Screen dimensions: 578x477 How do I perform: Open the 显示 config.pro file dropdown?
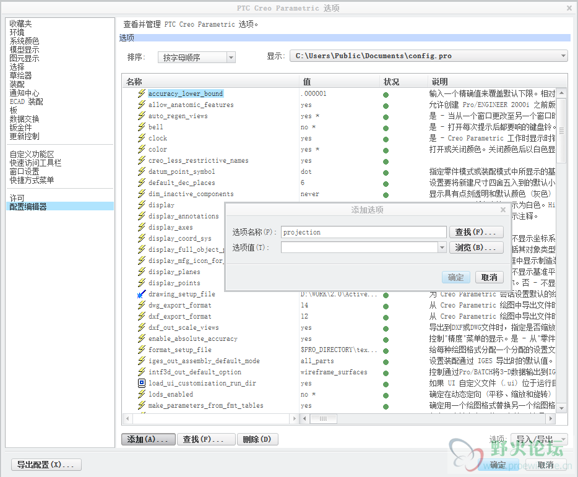428,56
